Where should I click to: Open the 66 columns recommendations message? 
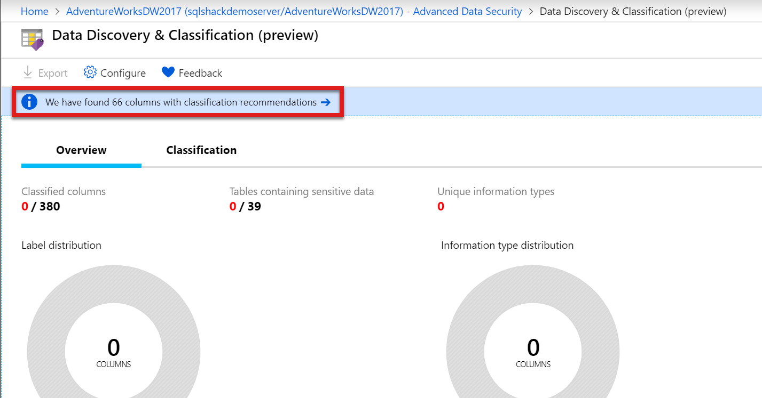(x=180, y=102)
